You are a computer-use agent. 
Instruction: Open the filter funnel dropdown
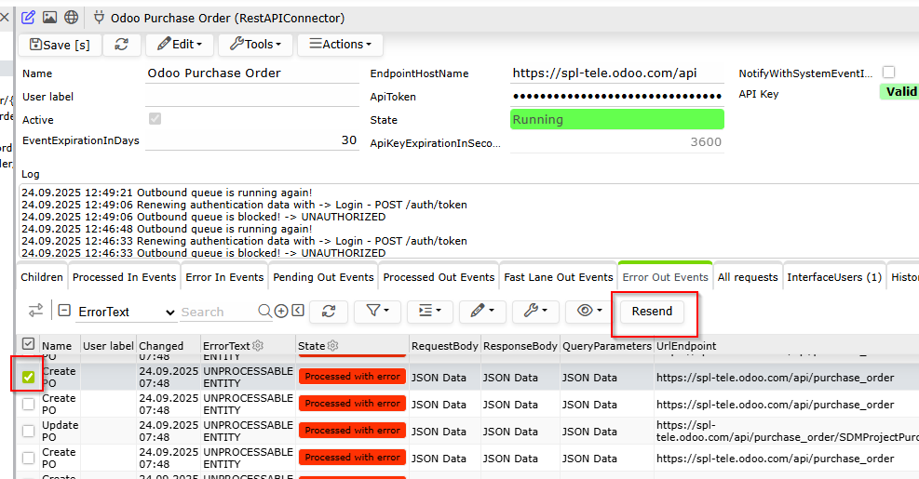click(377, 312)
